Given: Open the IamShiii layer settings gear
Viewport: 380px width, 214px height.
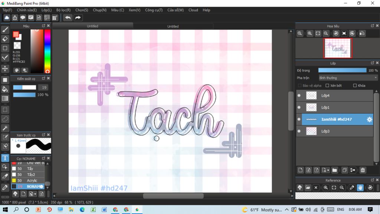Looking at the screenshot, I should [x=369, y=119].
